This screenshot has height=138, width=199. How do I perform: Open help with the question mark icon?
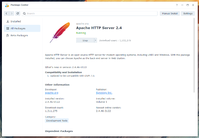point(177,5)
